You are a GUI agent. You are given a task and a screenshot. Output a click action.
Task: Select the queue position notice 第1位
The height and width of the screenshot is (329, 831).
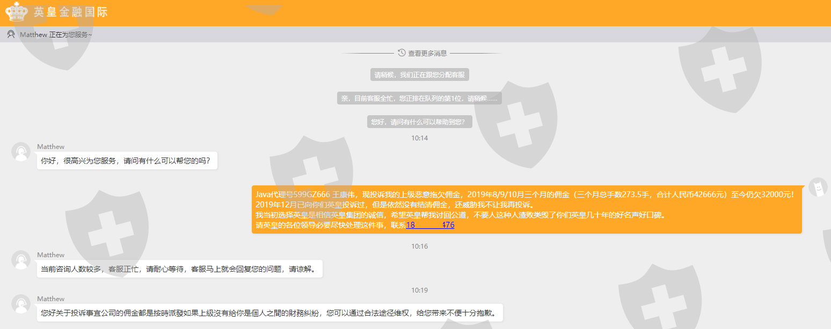pyautogui.click(x=420, y=99)
